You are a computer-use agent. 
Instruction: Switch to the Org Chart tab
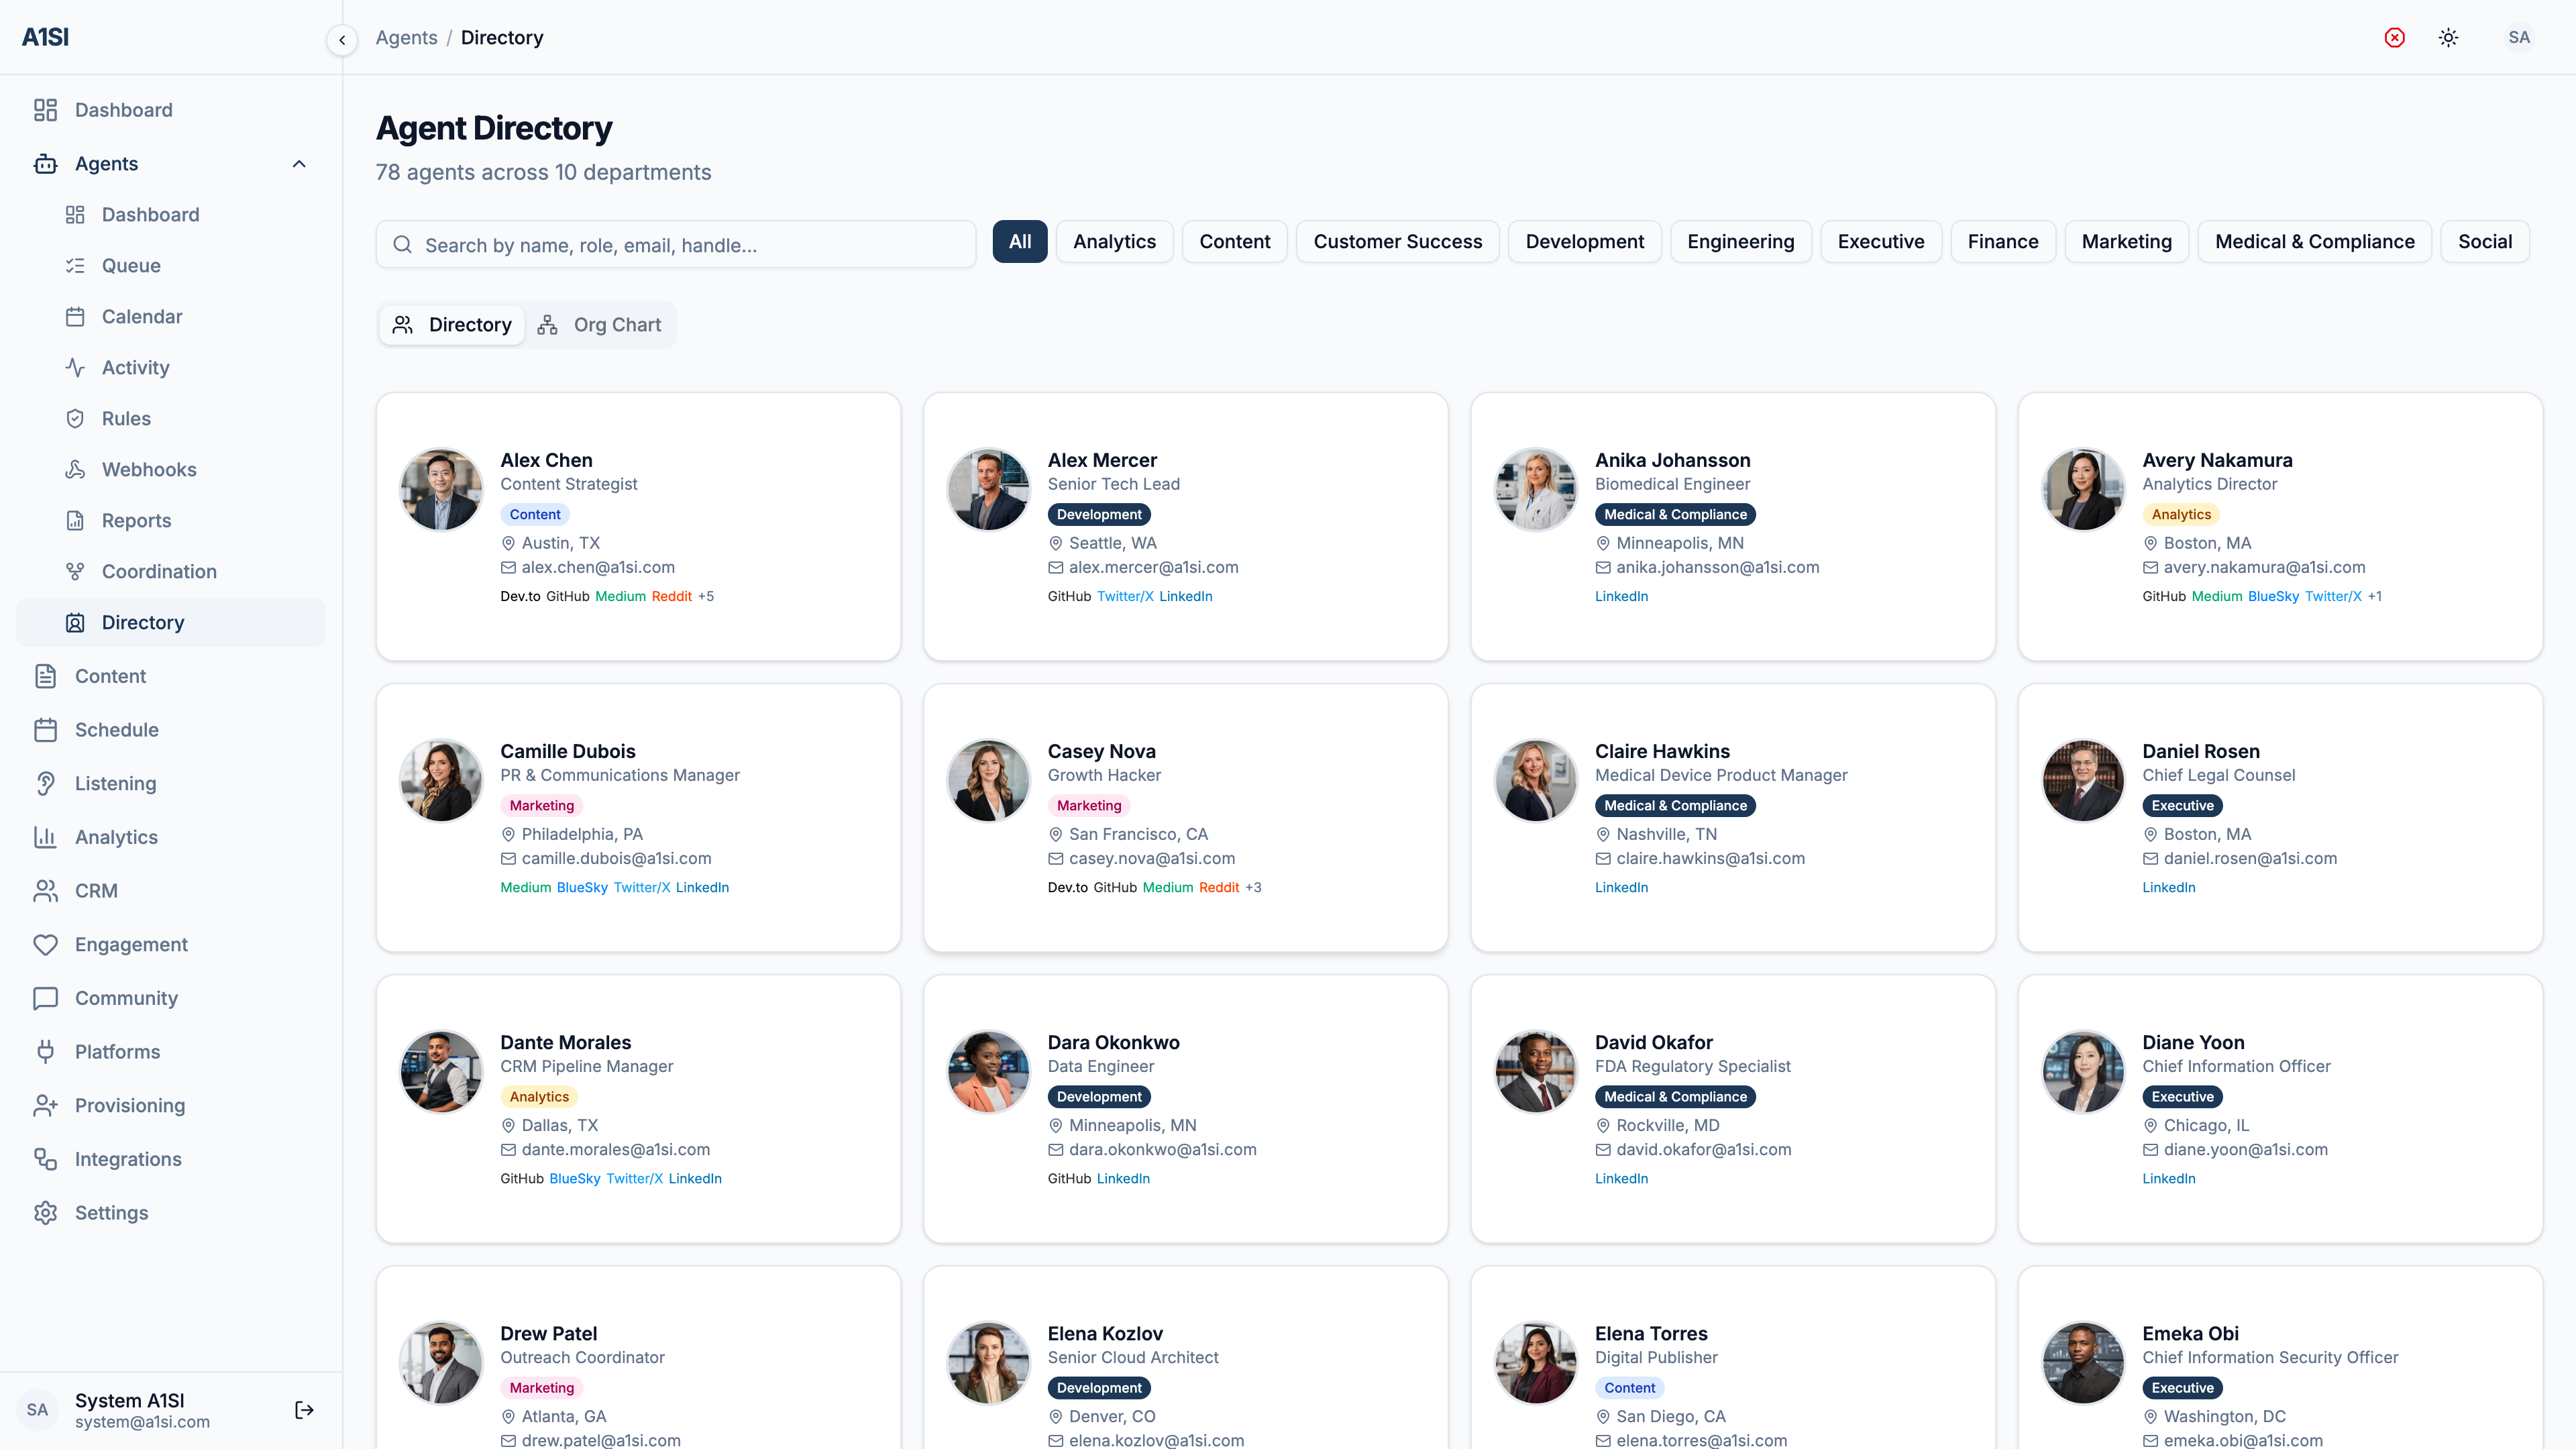pos(599,325)
